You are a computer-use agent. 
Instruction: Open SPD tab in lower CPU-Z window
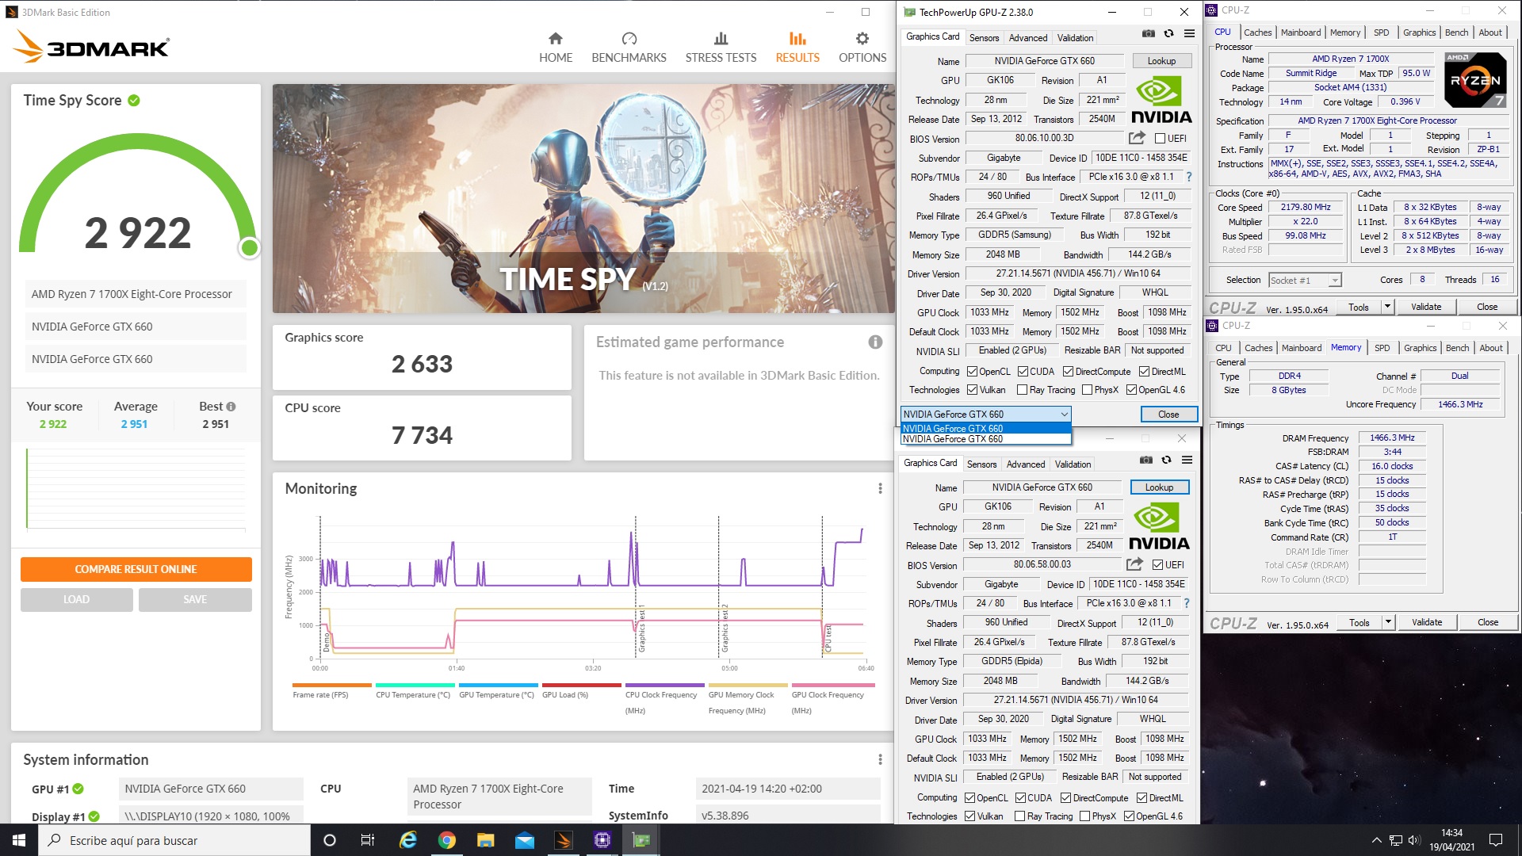point(1382,348)
